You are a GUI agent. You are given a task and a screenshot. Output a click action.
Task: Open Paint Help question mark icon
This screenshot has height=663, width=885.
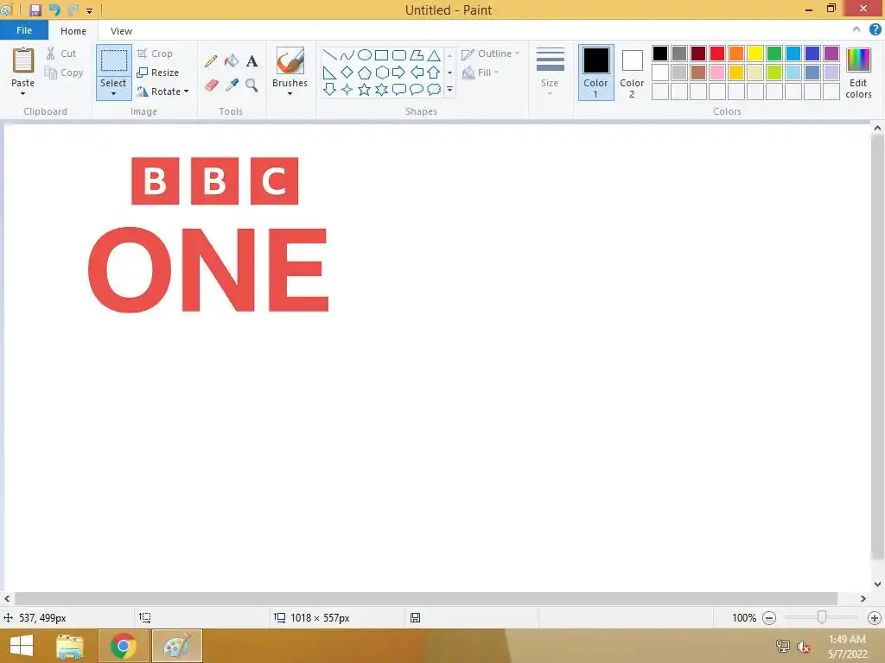[875, 30]
